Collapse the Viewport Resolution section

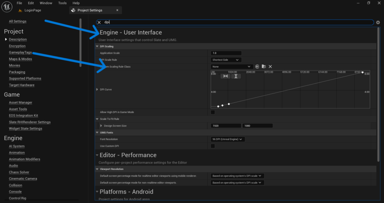(x=97, y=169)
